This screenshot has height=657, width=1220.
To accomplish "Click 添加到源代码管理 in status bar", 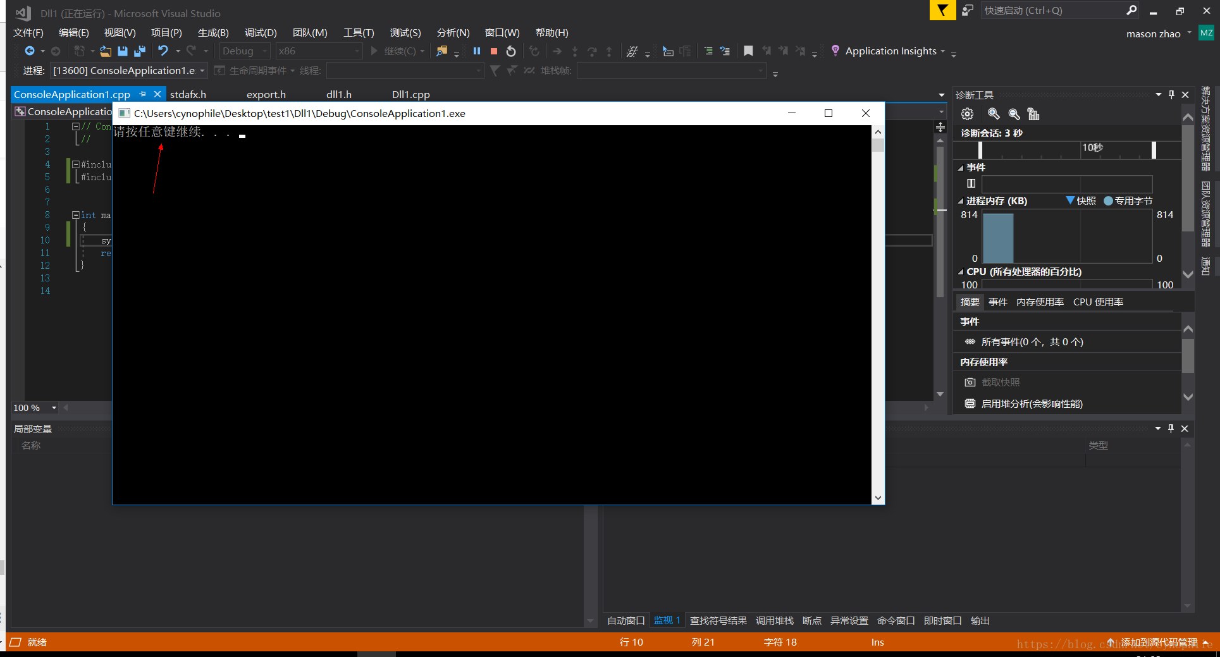I will [x=1159, y=642].
